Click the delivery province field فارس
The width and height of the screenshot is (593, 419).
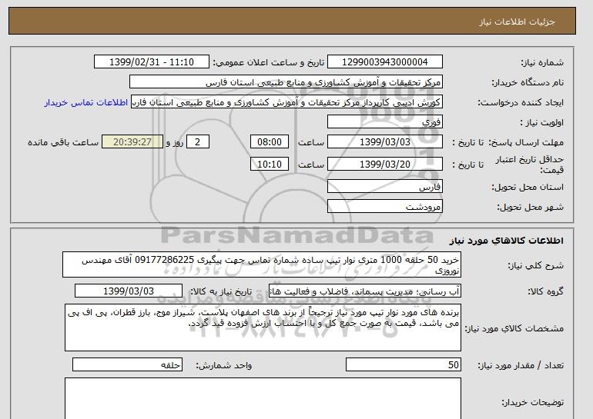(x=384, y=187)
